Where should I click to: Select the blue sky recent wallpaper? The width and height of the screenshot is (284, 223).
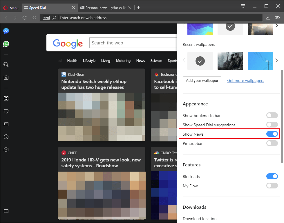point(260,61)
